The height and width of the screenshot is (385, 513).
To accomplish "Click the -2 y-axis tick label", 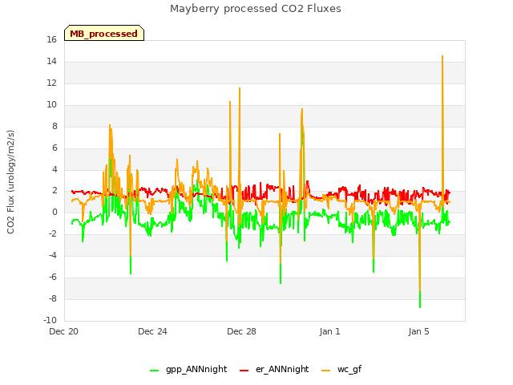I will 53,234.
